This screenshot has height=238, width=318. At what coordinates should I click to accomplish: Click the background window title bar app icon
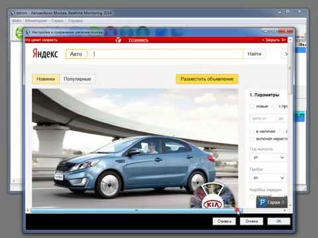(x=13, y=13)
